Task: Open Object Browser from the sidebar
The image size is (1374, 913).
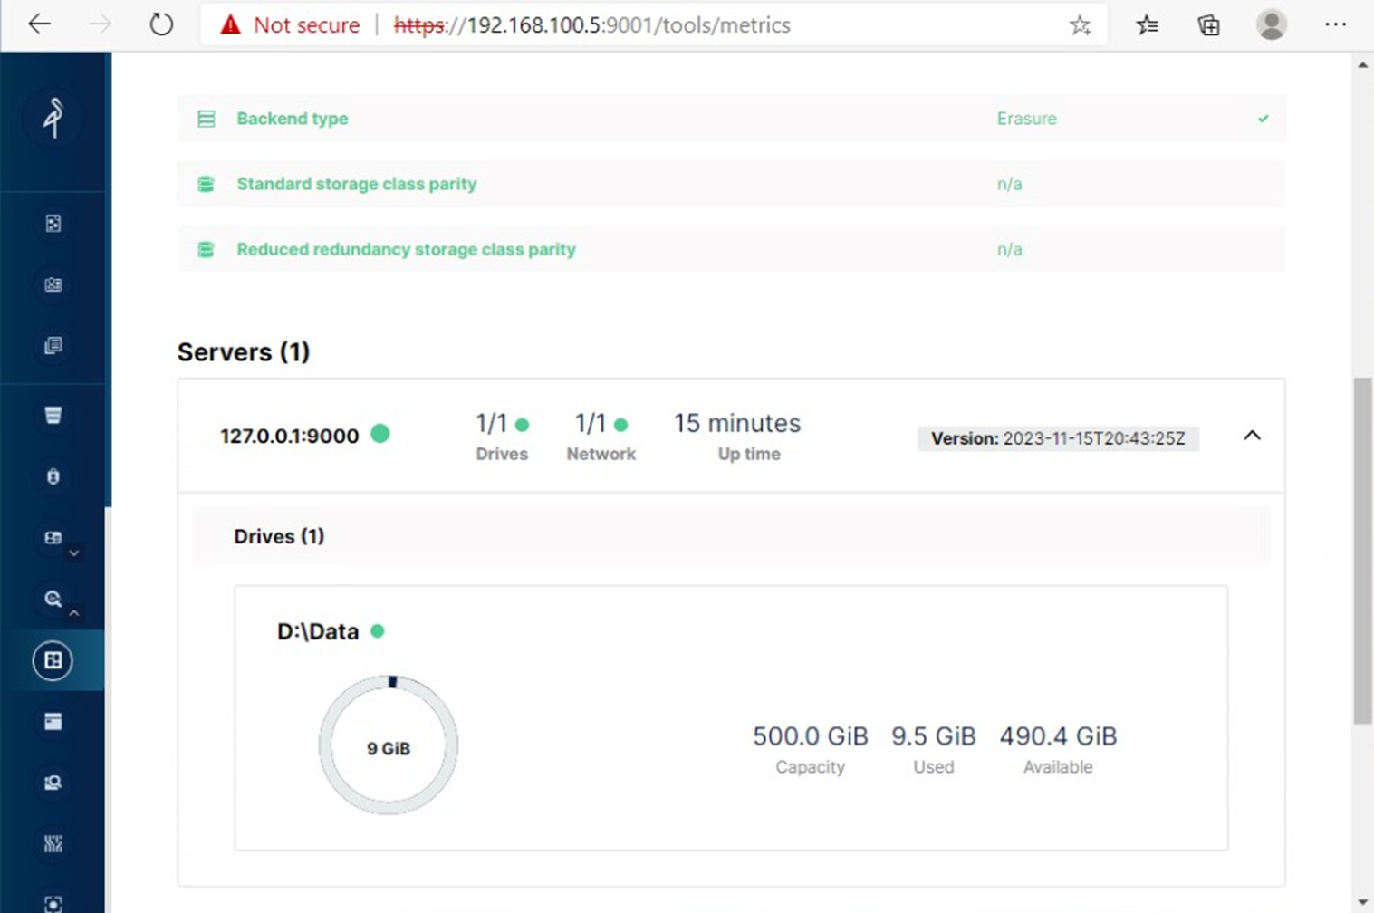Action: [53, 224]
